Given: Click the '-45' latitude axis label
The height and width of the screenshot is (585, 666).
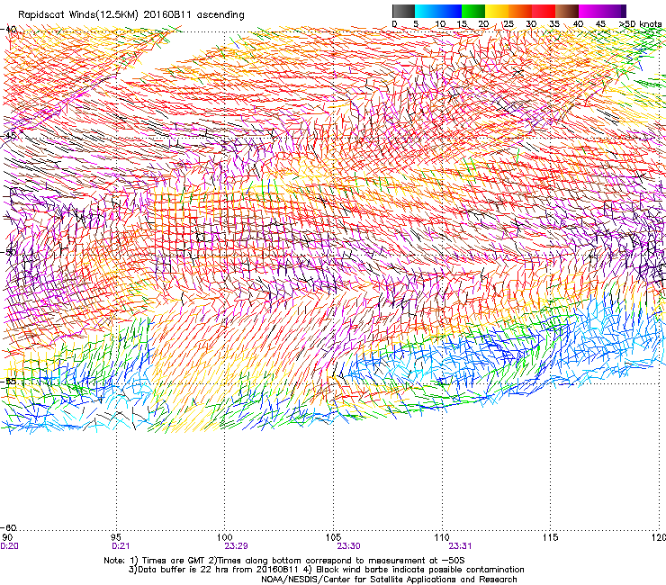Looking at the screenshot, I should click(9, 136).
